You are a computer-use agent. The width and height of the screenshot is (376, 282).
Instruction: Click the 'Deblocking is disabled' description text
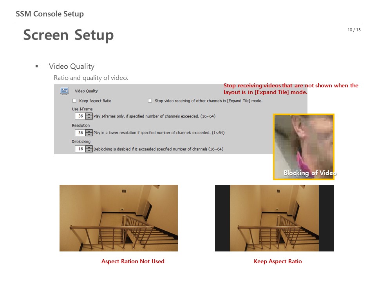click(158, 149)
